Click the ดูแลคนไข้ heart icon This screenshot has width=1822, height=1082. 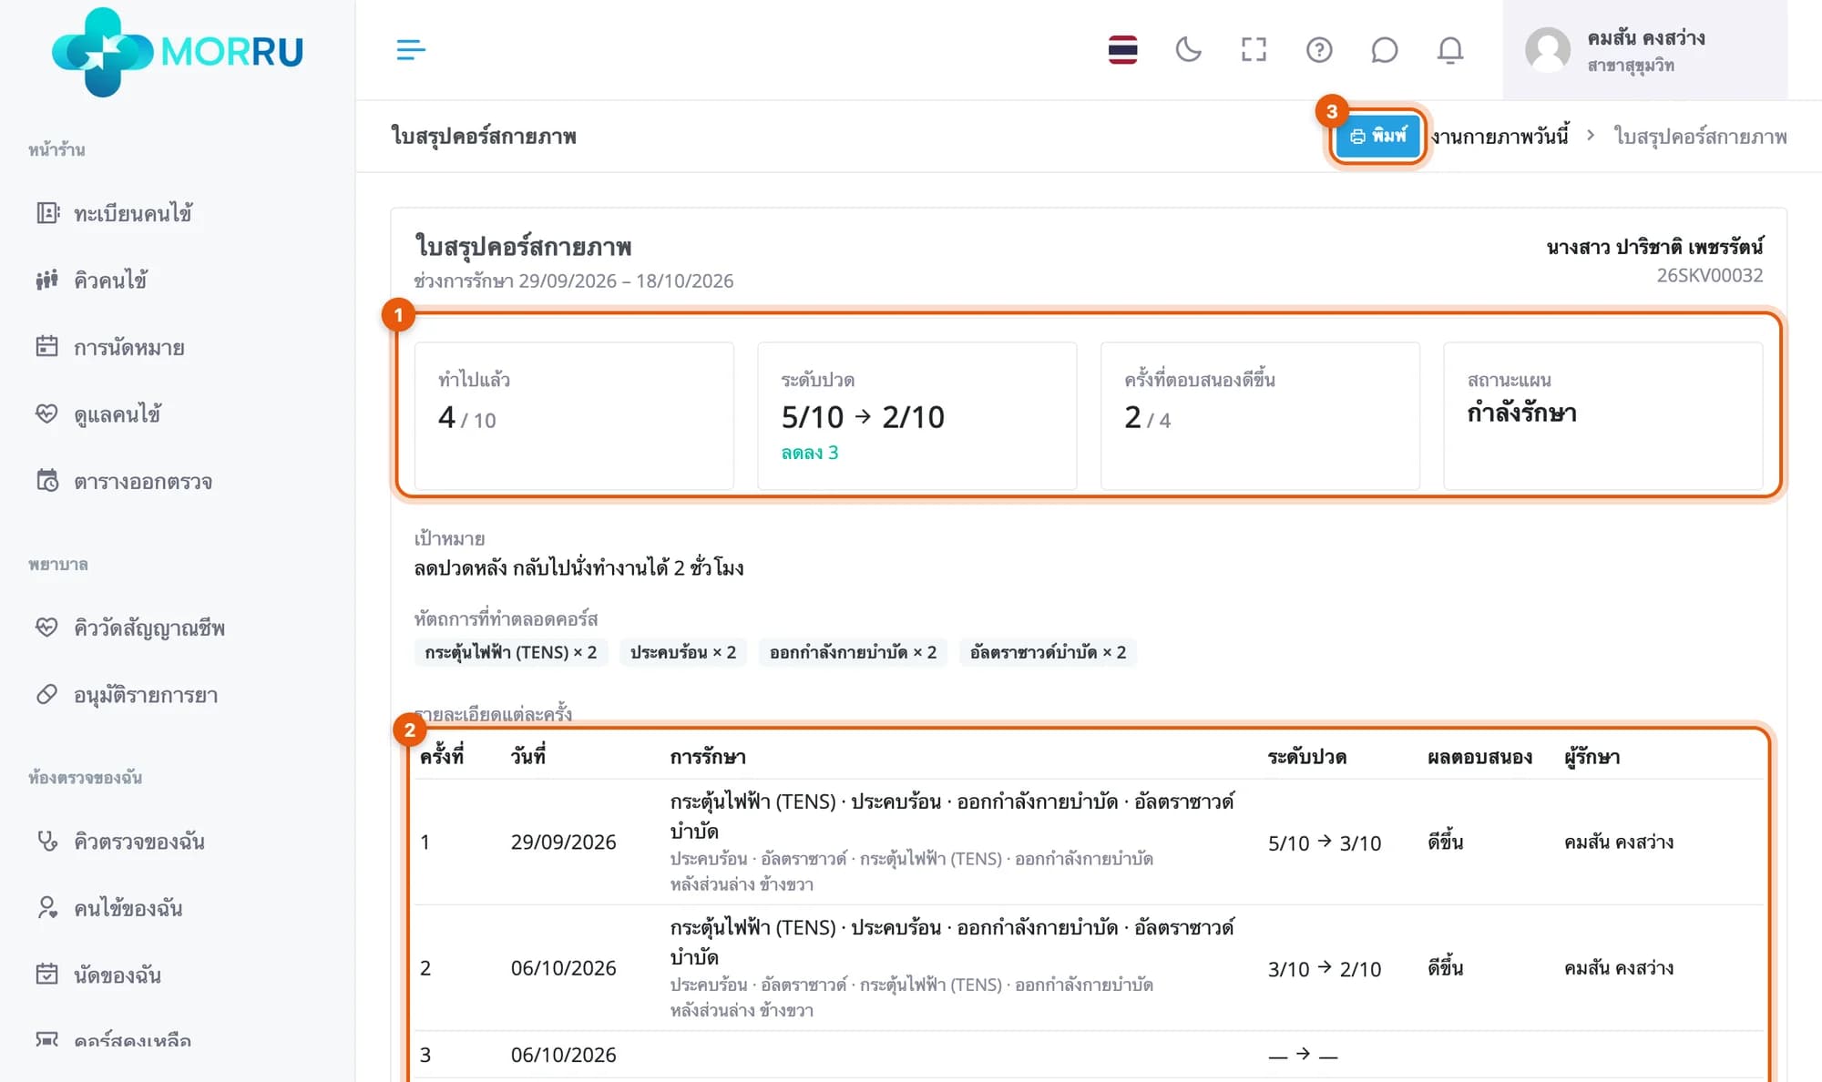47,414
